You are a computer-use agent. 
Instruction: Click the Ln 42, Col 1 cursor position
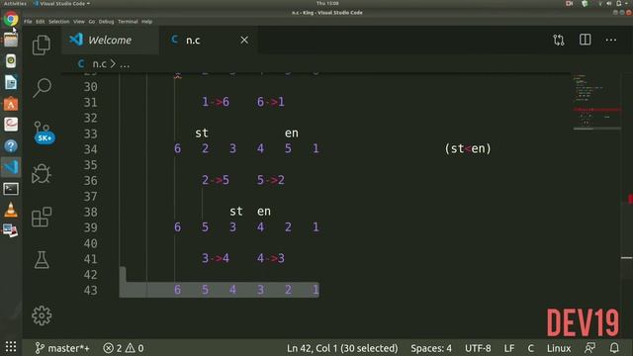(342, 348)
